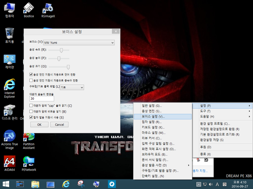Select 리뷰 커서 (C) menu item
Screen dimensions: 253x189
[x=163, y=138]
